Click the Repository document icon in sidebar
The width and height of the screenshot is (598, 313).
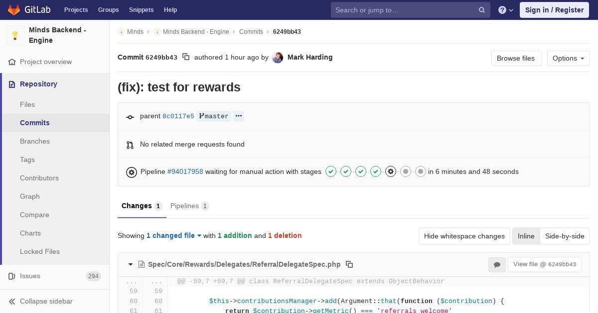(12, 84)
